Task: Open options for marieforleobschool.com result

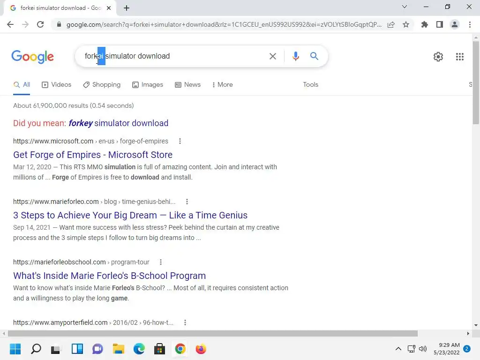Action: point(161,262)
